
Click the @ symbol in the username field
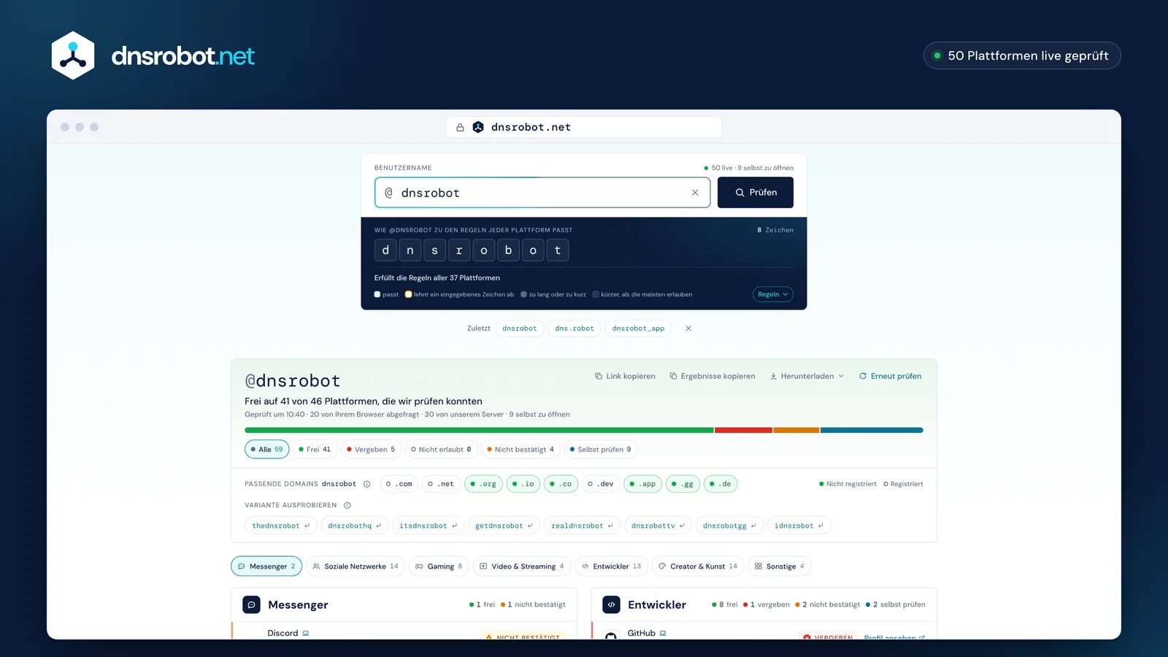pyautogui.click(x=389, y=193)
